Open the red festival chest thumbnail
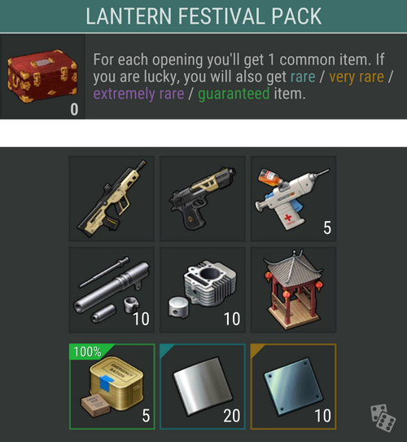This screenshot has height=442, width=407. [x=42, y=76]
